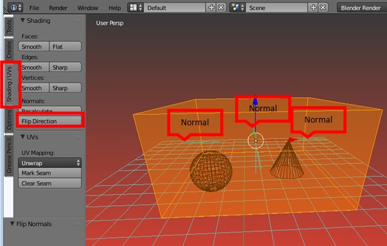Click the scene browse icon
387x246 pixels.
click(x=238, y=7)
